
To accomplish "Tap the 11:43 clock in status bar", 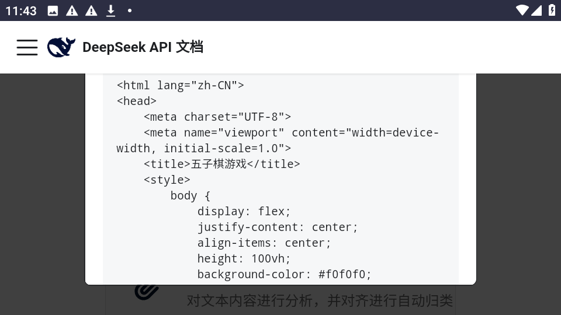I will [21, 10].
